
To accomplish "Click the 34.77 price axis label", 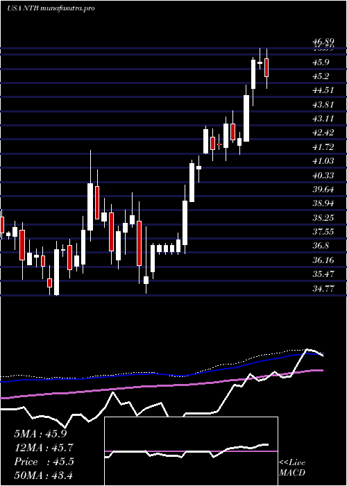I will pyautogui.click(x=323, y=289).
